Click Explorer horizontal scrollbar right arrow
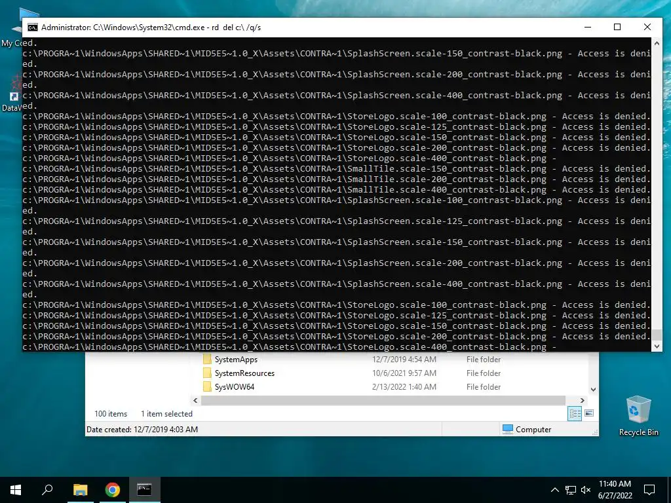Viewport: 671px width, 503px height. [582, 400]
